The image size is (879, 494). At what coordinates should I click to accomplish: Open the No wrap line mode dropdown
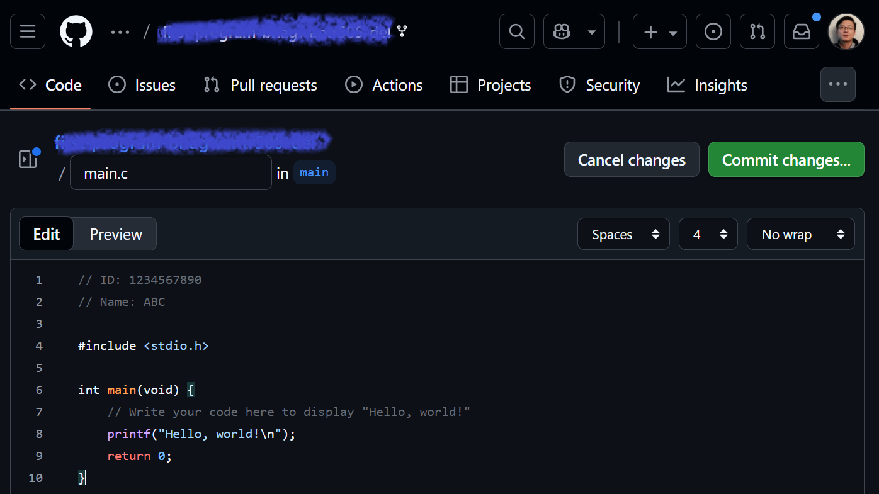click(x=800, y=234)
